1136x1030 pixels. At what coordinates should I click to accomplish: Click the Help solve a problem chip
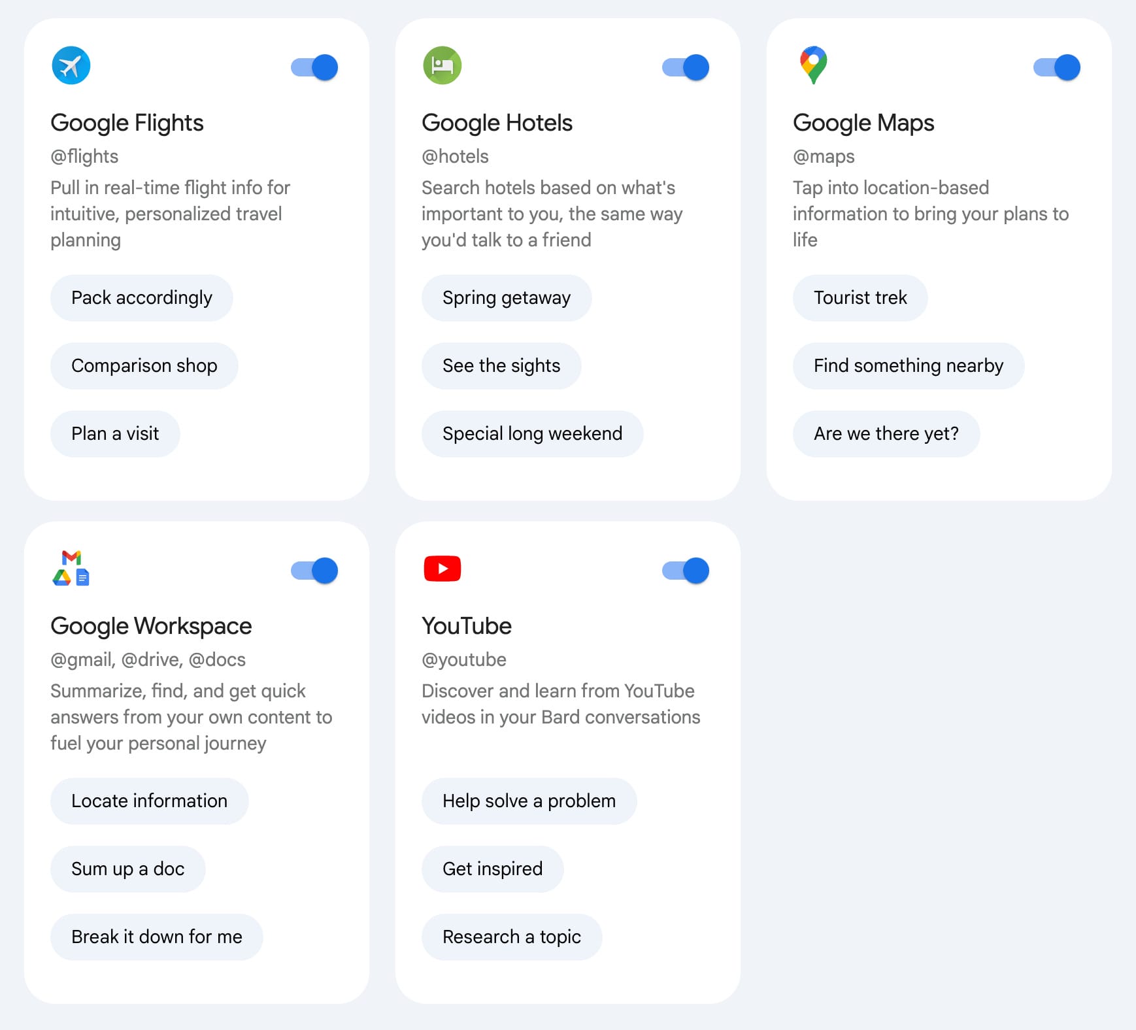529,801
